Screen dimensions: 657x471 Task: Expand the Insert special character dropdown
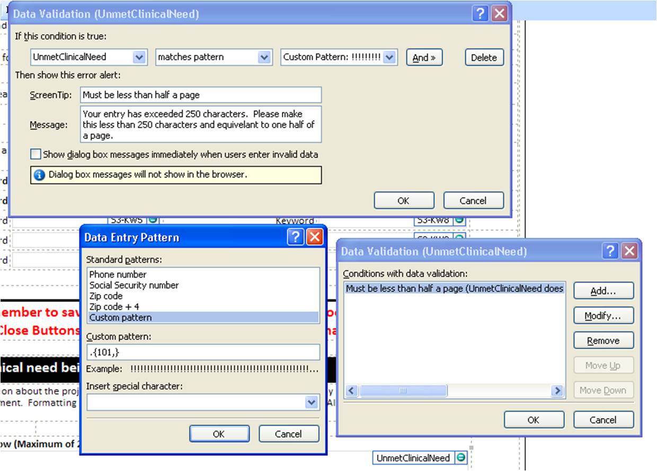click(312, 402)
